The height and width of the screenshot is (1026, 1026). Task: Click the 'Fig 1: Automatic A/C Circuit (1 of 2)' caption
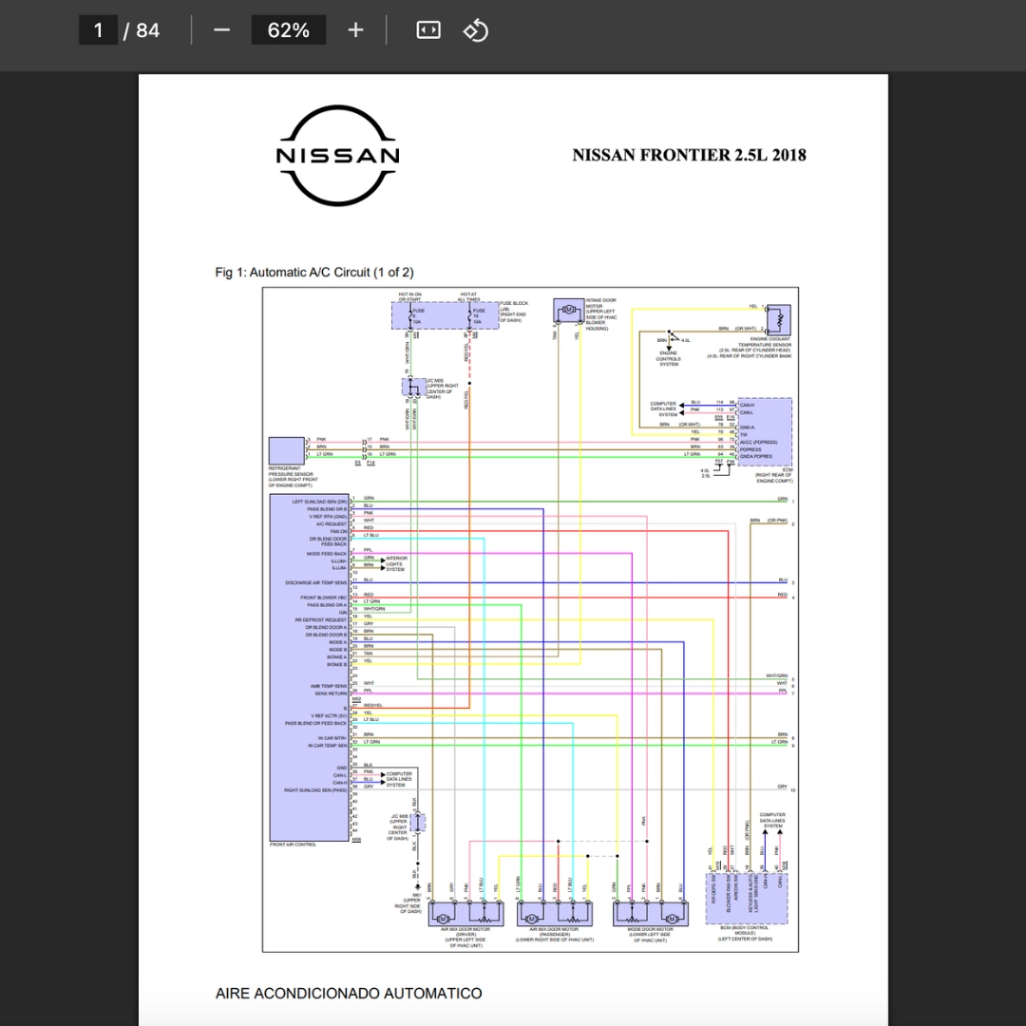pos(314,273)
